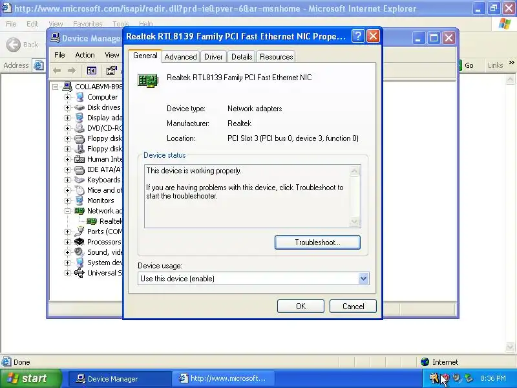Open the Start menu
The width and height of the screenshot is (517, 388).
pos(31,378)
